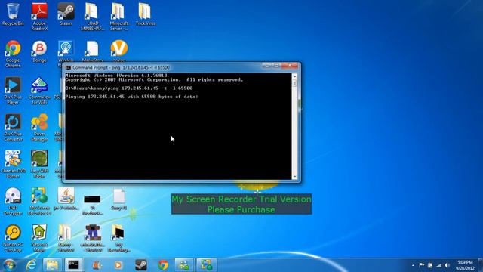
Task: Open Google Chrome from the taskbar
Action: (x=163, y=265)
